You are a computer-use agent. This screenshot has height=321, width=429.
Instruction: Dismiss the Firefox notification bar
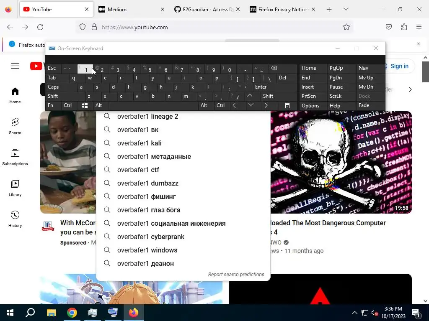pyautogui.click(x=419, y=44)
